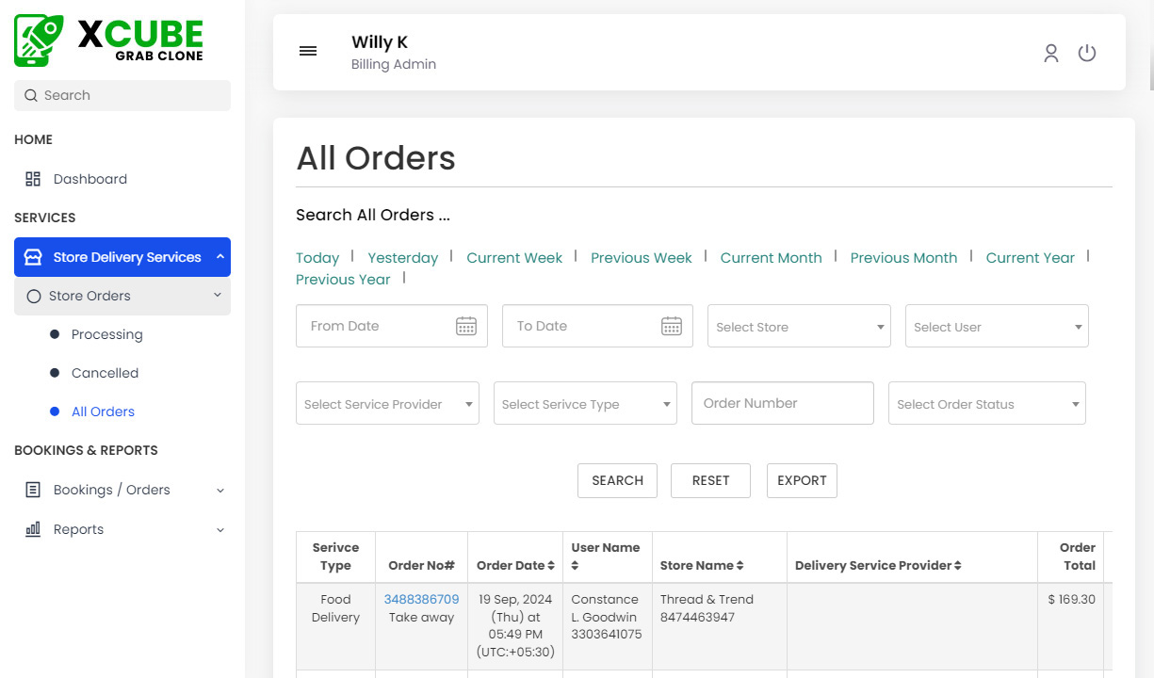Click the hamburger menu icon
This screenshot has width=1154, height=678.
(x=308, y=52)
